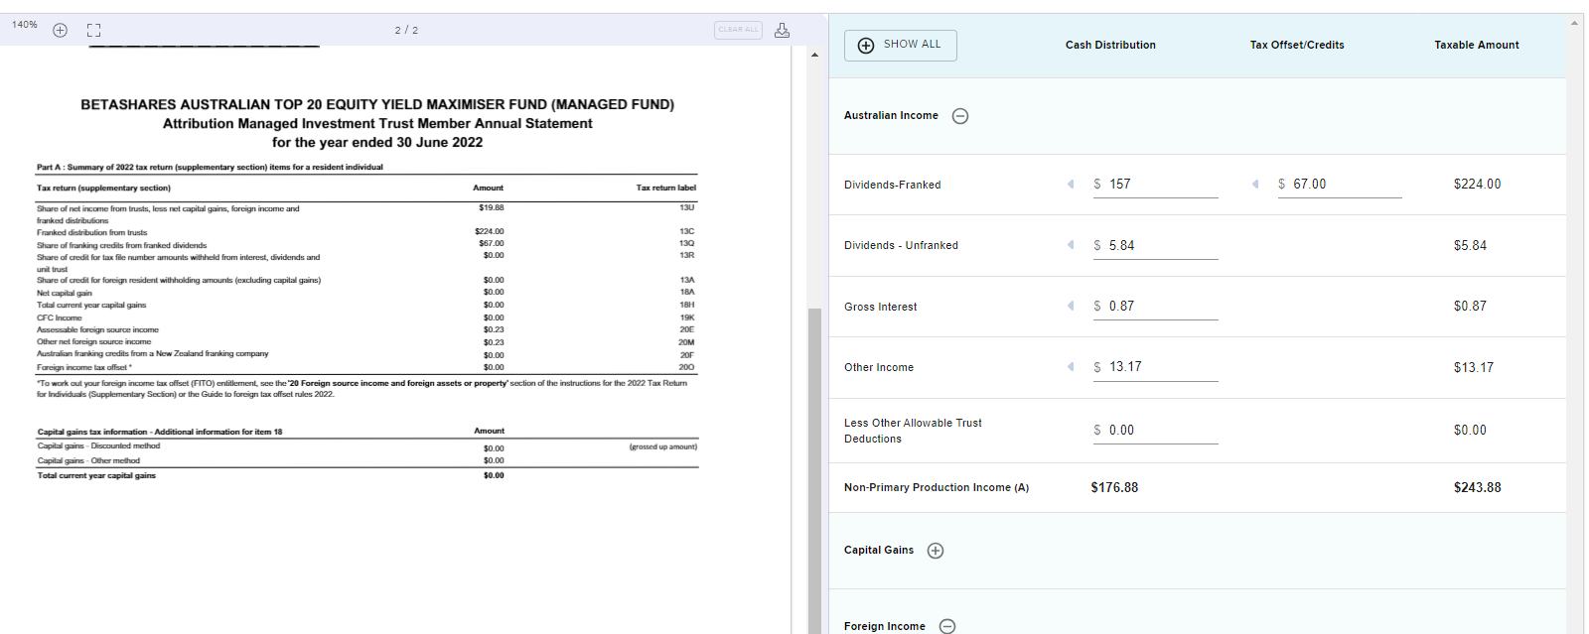Viewport: 1589px width, 634px height.
Task: Click the 2 / 2 page indicator
Action: point(406,31)
